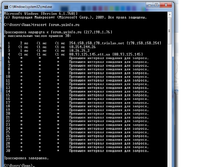Click the hop number 18
This screenshot has height=167, width=209.
[8, 106]
